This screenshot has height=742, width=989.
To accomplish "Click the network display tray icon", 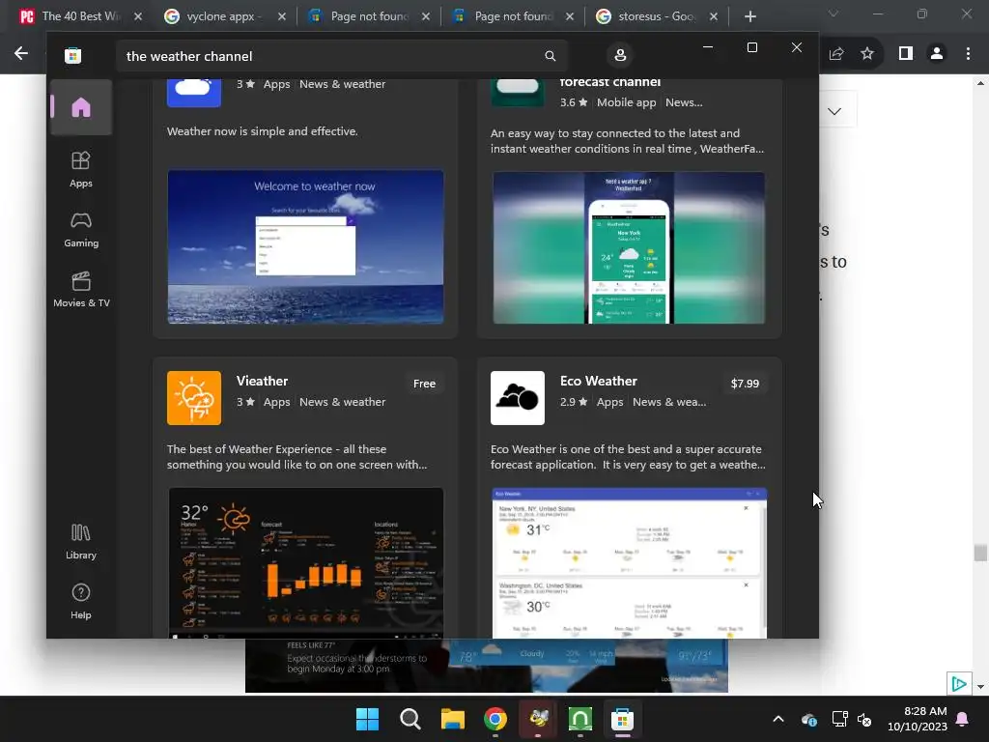I will point(839,719).
